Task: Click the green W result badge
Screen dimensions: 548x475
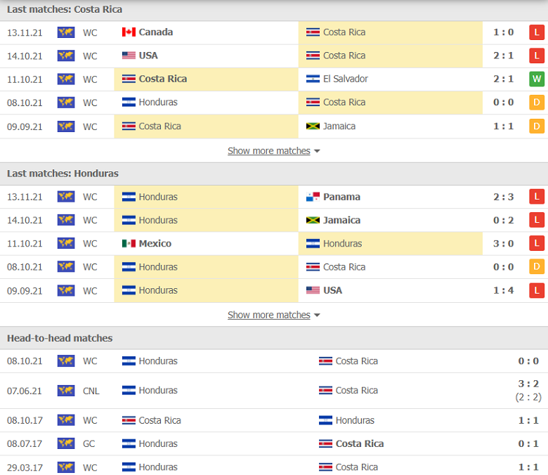Action: [537, 79]
